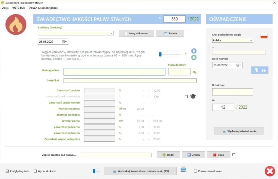Click the eye visibility icon
Screen dimensions: 278x179
click(x=193, y=97)
